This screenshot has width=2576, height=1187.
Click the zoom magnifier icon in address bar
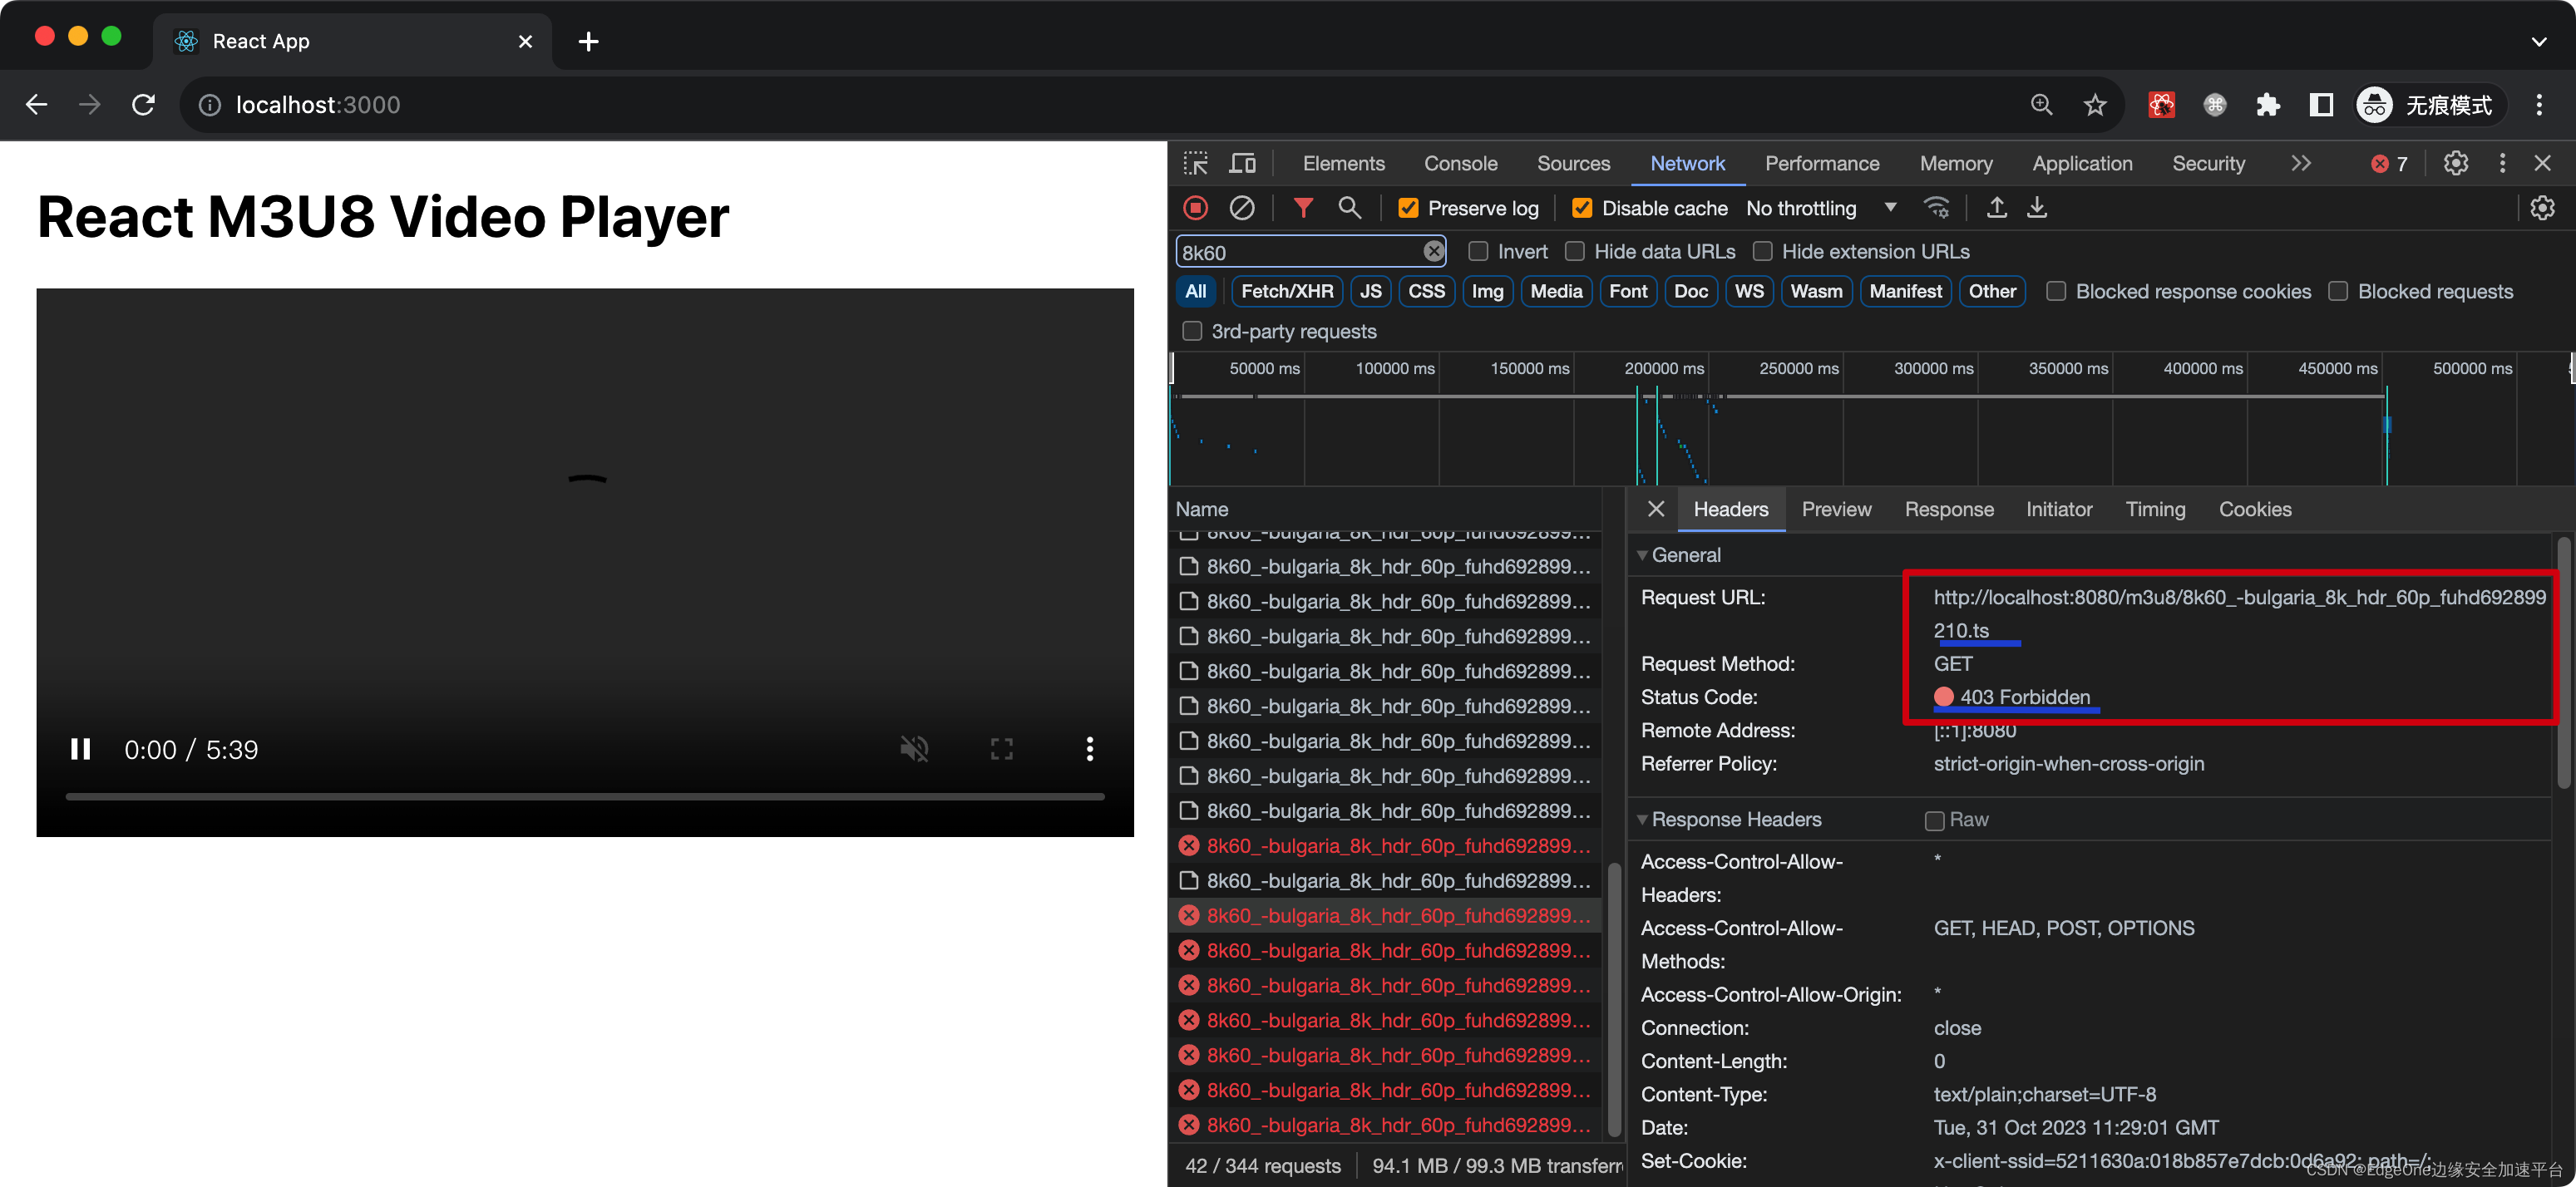point(2041,105)
